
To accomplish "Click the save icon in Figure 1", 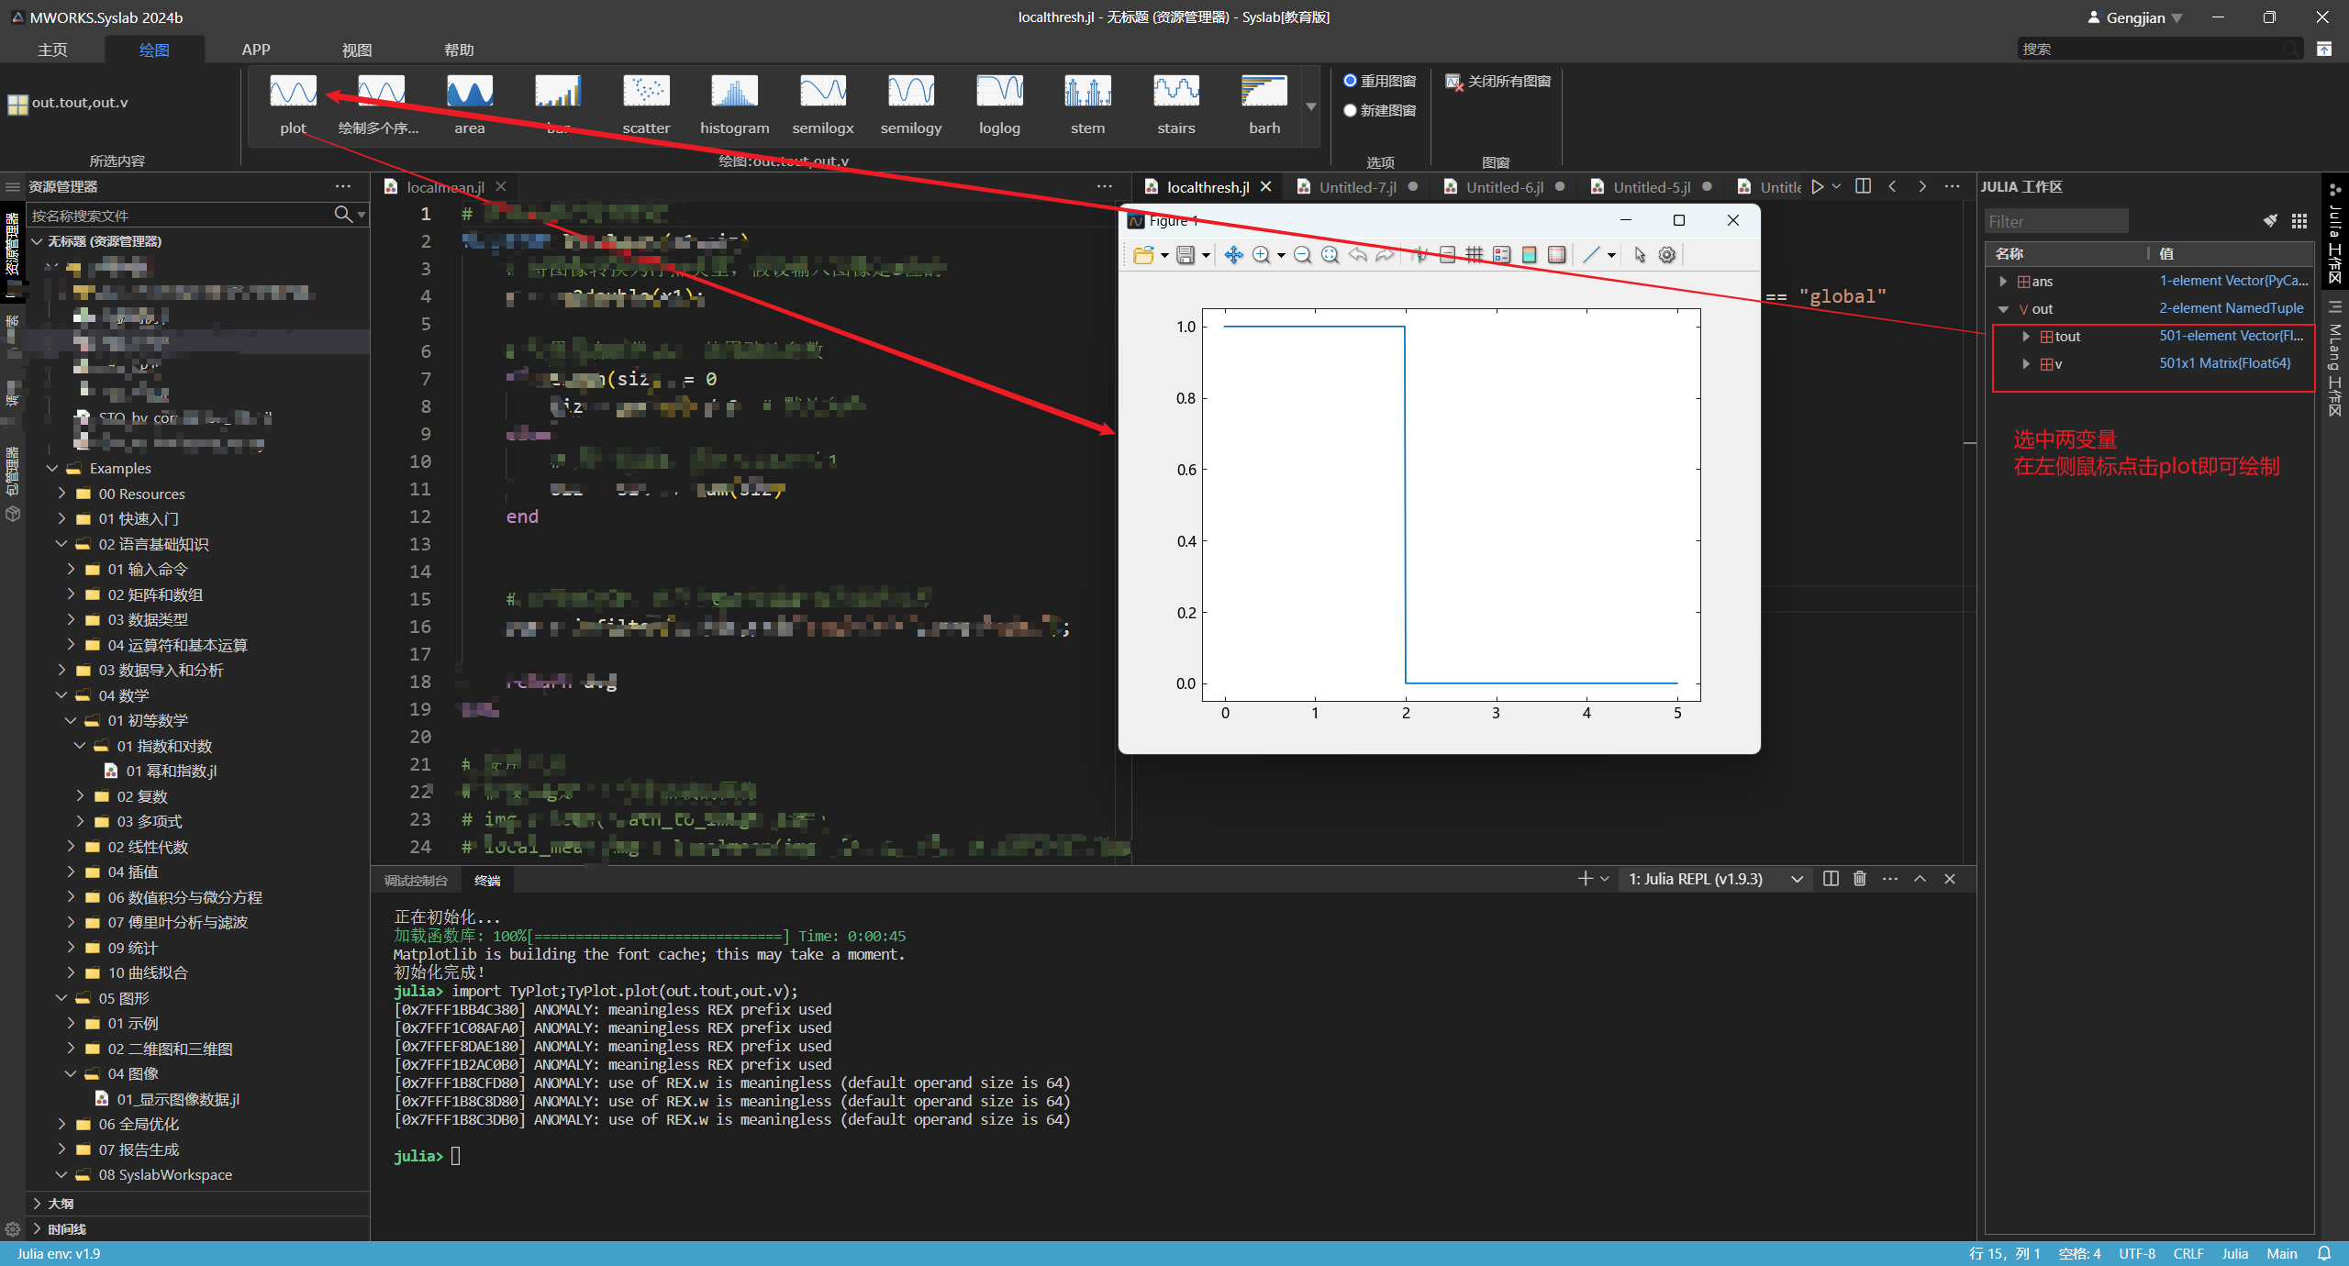I will (1186, 255).
